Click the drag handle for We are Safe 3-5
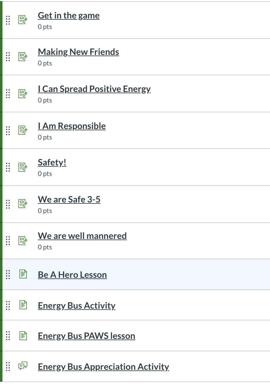The width and height of the screenshot is (270, 384). click(8, 204)
